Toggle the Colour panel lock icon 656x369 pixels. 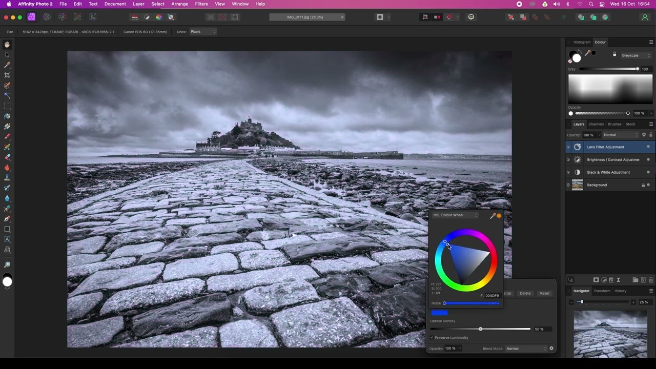[x=614, y=54]
